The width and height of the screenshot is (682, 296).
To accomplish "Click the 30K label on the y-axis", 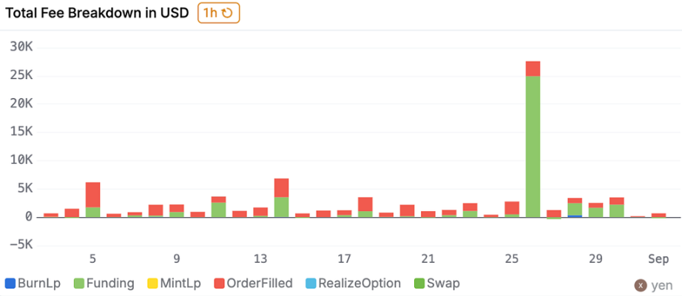I will coord(21,47).
